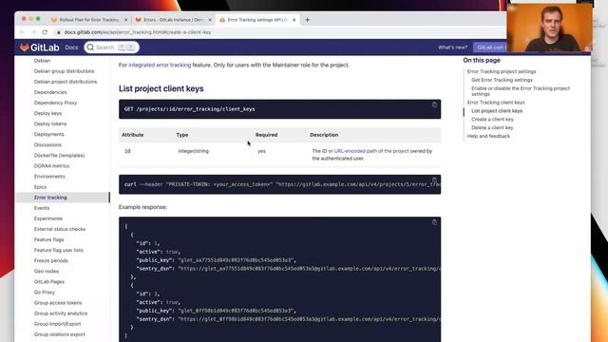Click the integer/string type table cell
This screenshot has height=342, width=608.
pos(194,151)
